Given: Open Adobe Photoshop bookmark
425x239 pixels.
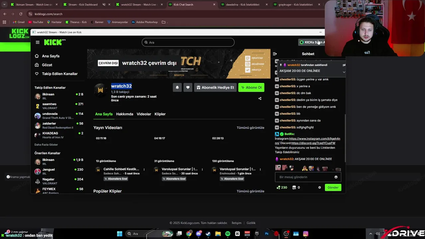Looking at the screenshot, I should 145,22.
